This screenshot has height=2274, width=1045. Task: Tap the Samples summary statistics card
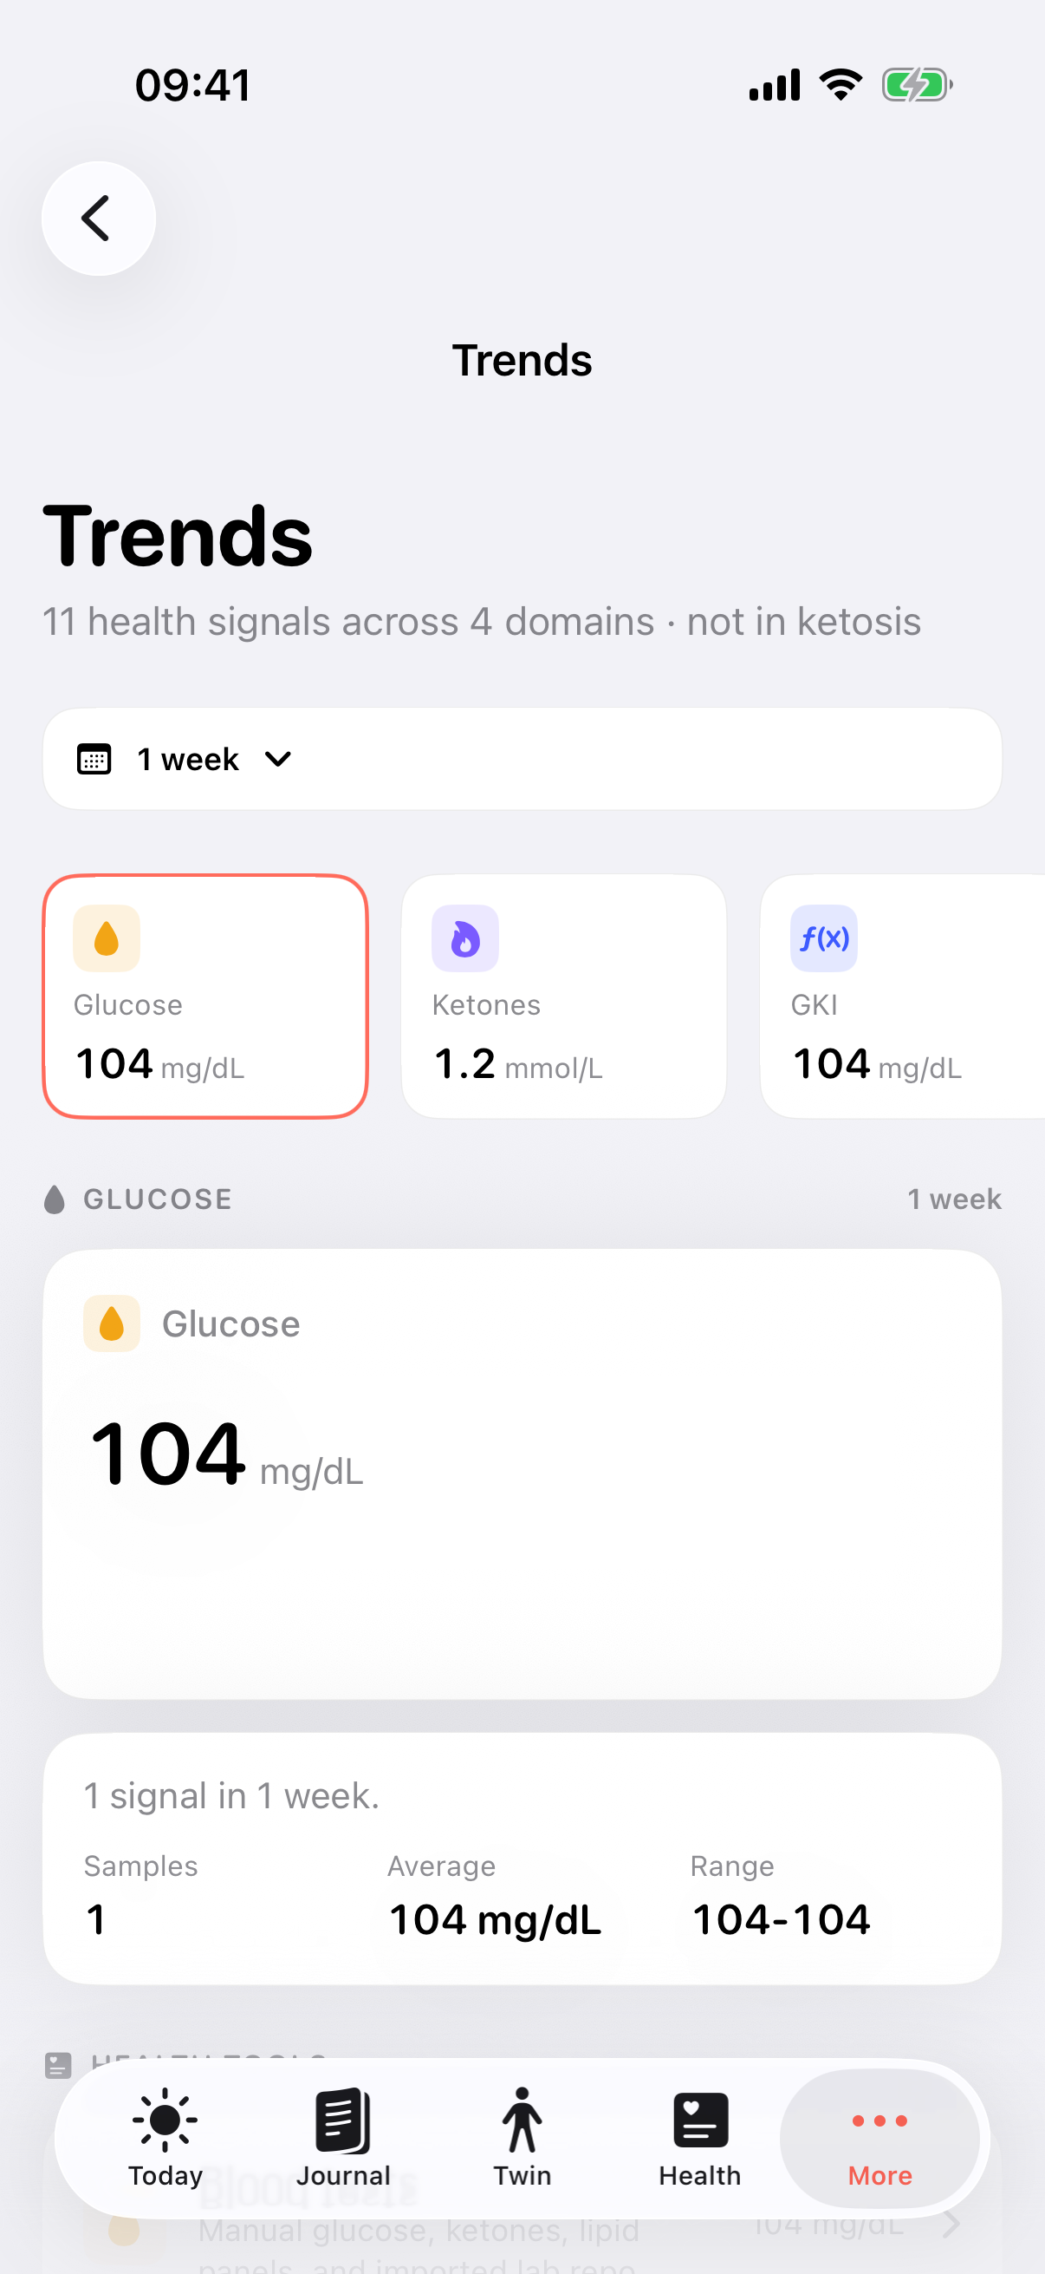click(522, 1859)
